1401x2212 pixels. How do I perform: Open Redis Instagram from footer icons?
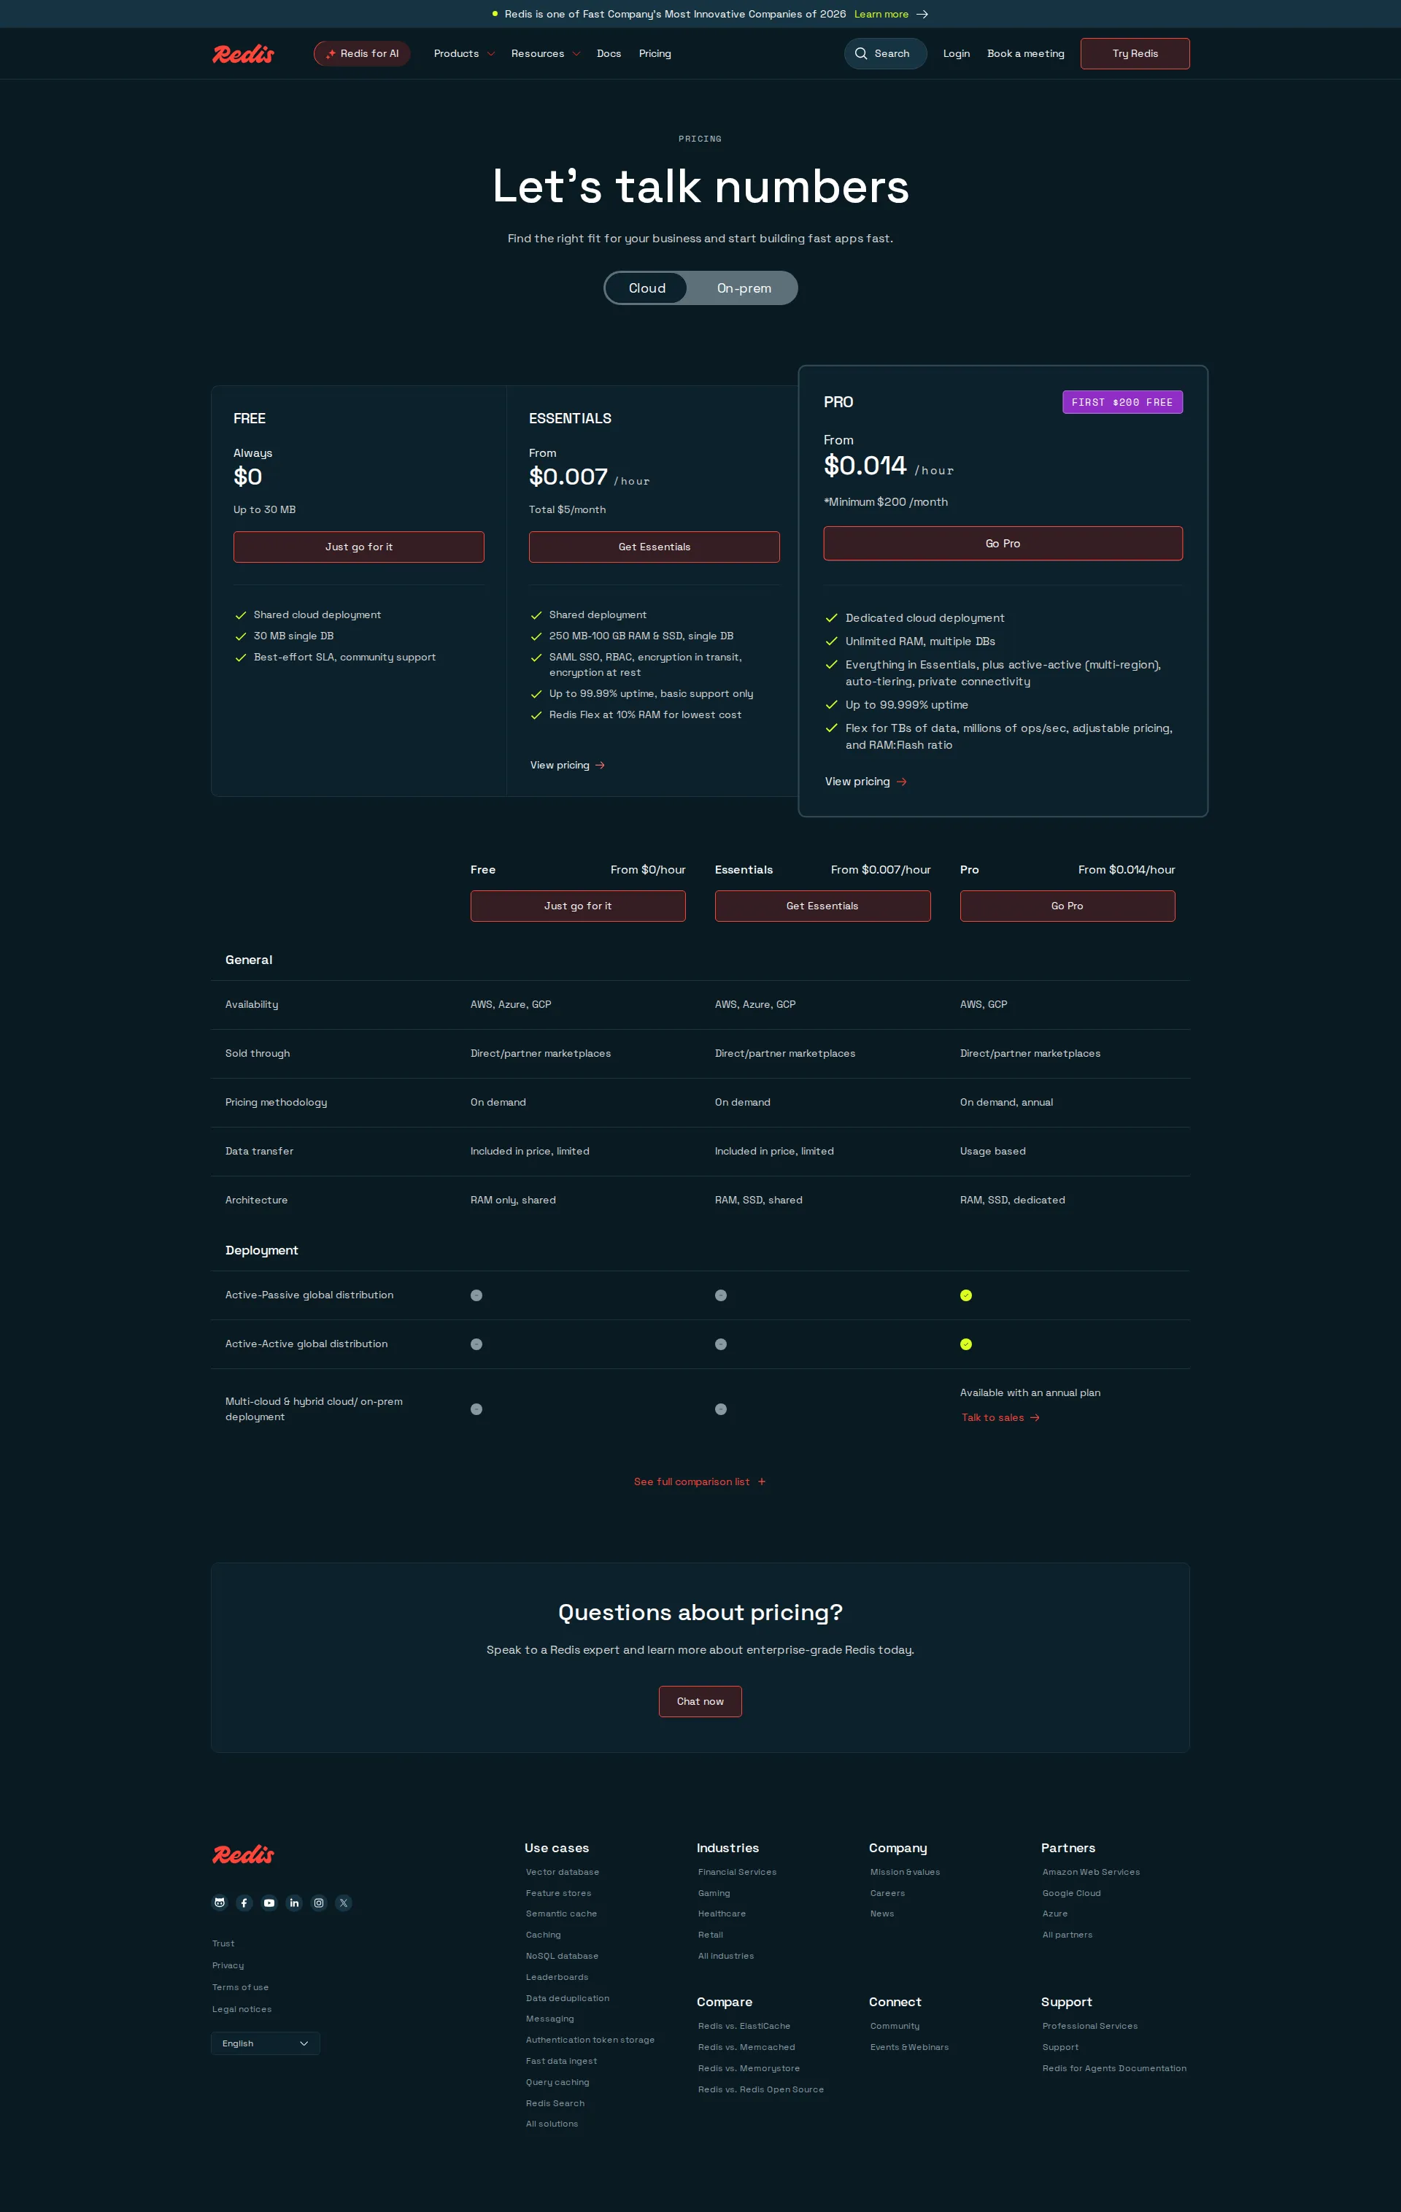319,1903
